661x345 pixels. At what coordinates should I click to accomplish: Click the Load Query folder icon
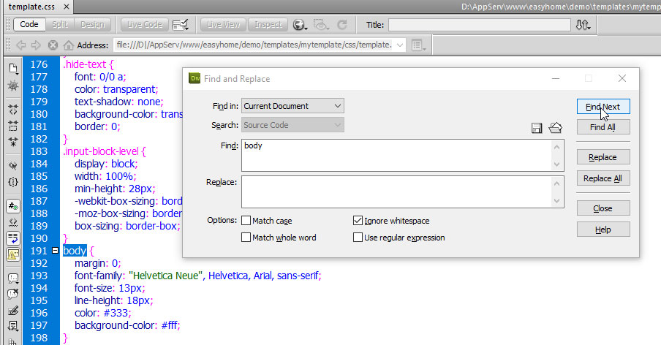[x=555, y=129]
